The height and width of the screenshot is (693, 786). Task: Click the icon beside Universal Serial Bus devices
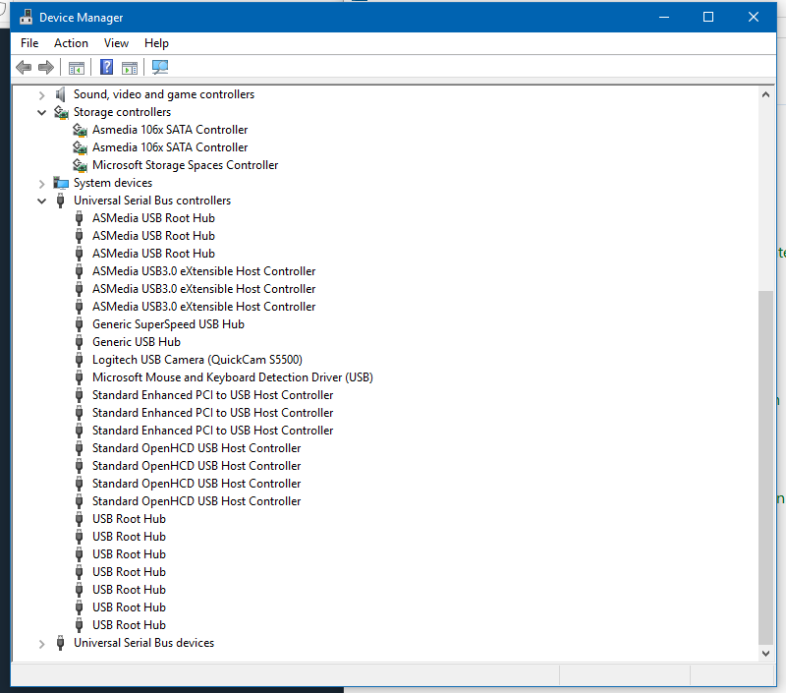[61, 643]
